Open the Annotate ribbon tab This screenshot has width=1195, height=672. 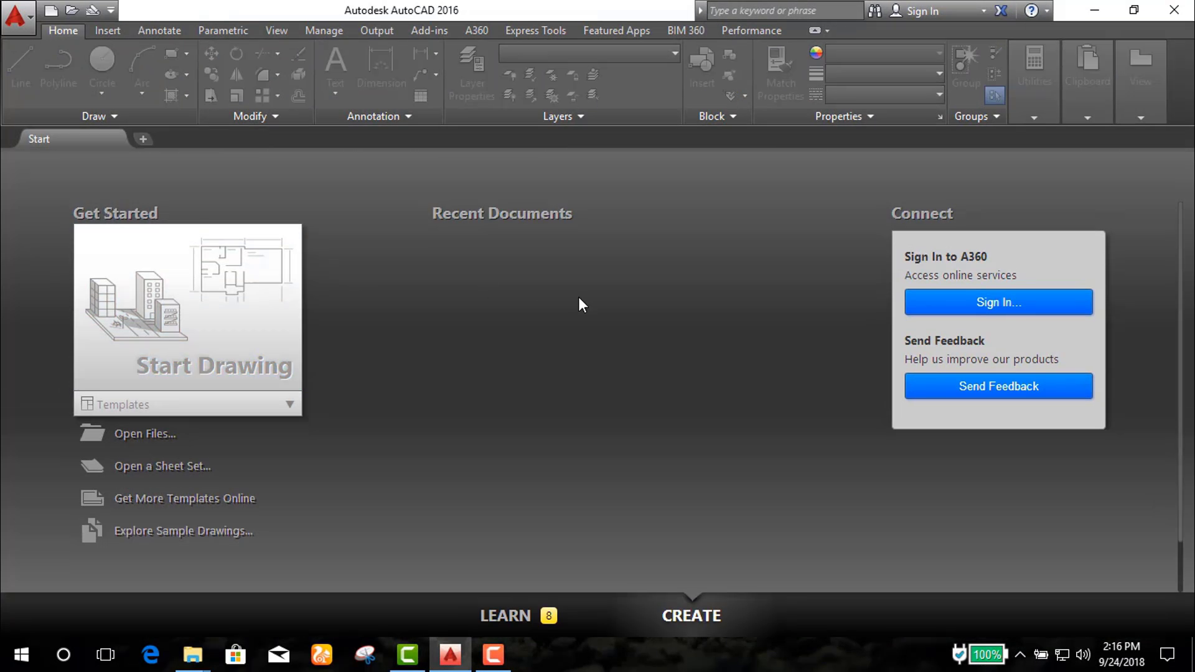pos(159,30)
